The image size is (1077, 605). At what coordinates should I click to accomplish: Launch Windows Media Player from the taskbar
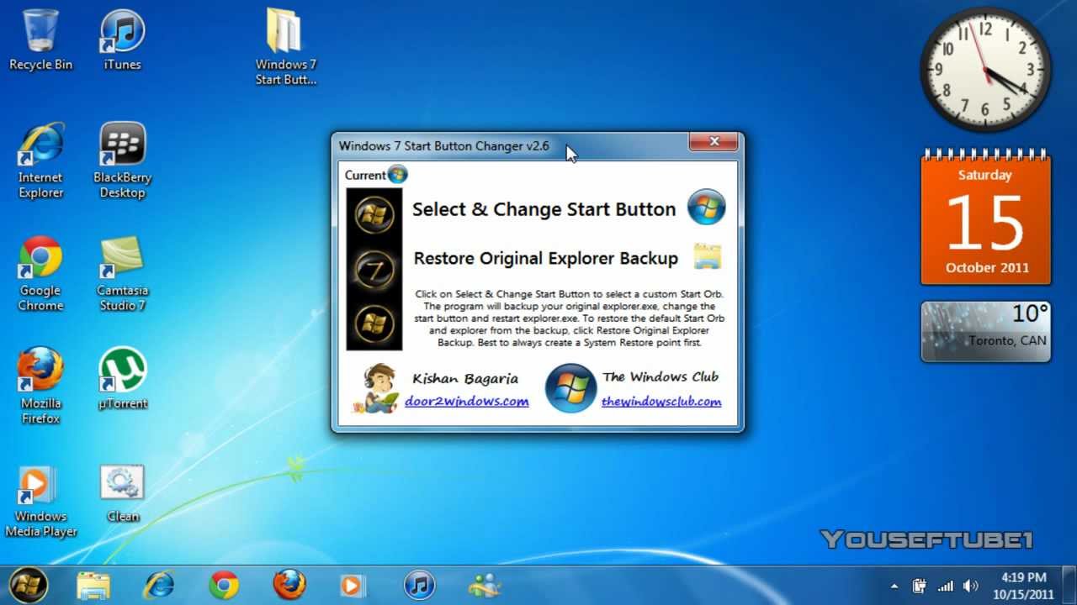354,584
